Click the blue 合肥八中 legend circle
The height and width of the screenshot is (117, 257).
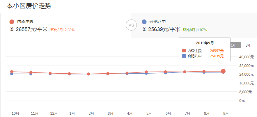[144, 22]
